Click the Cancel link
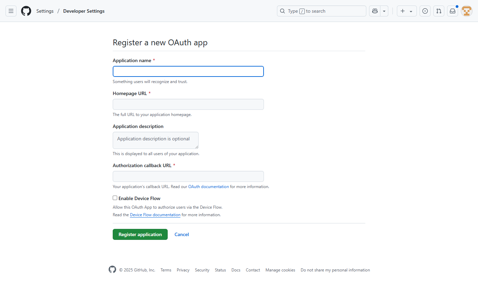 click(182, 234)
